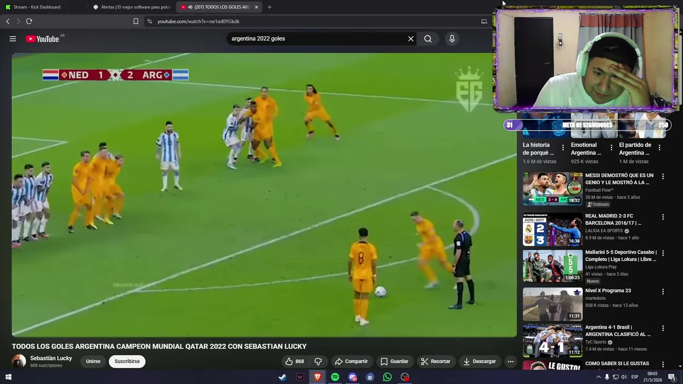The width and height of the screenshot is (683, 384).
Task: Open more actions menu below the video
Action: click(511, 361)
